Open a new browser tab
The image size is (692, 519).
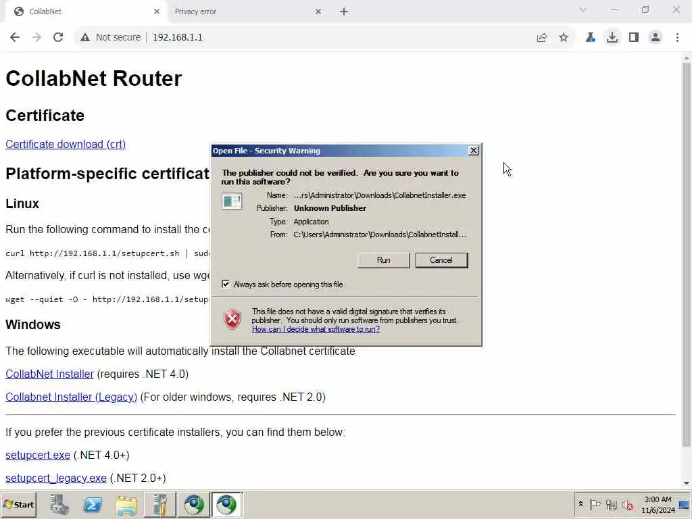tap(344, 12)
